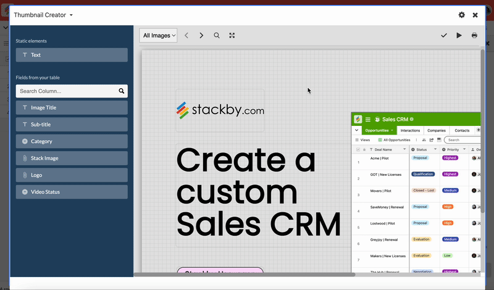Click the Stackby logo icon in CRM header
Viewport: 494px width, 290px height.
tap(358, 119)
